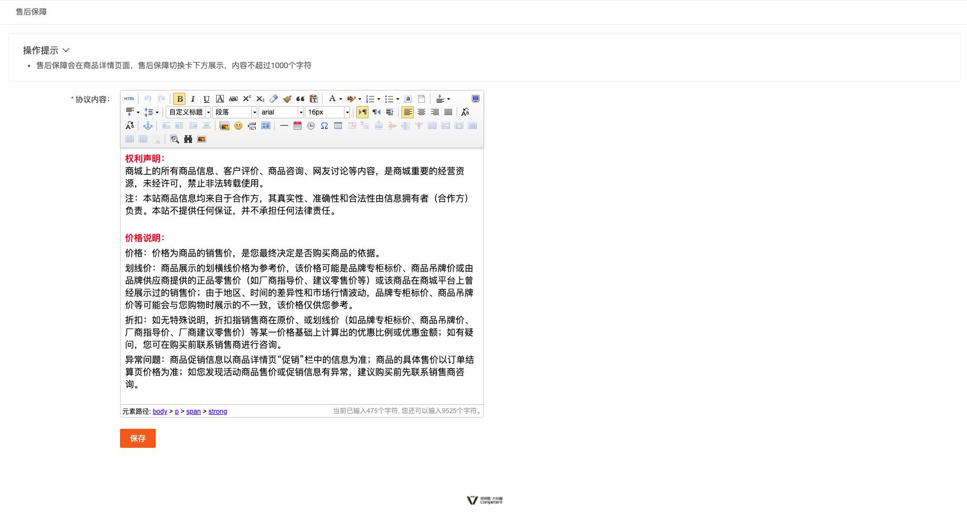Viewport: 967px width, 512px height.
Task: Redo the last edit
Action: pyautogui.click(x=161, y=99)
